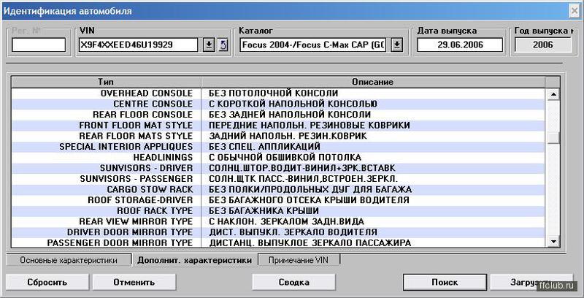Click description БЕЗ ПОТОЛОЧНОЙ КОНСОЛИ
Viewport: 584px width, 298px height.
[x=273, y=93]
